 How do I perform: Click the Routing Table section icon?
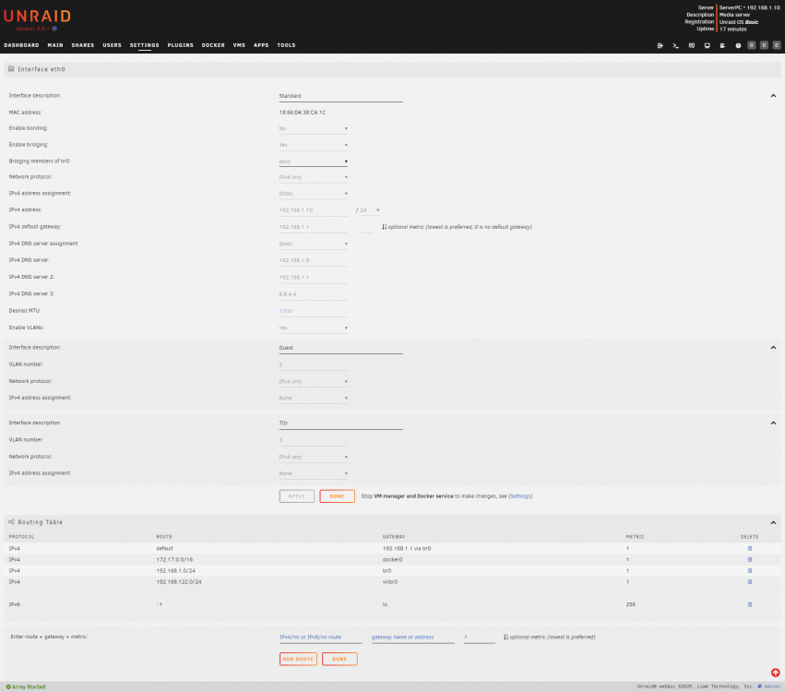pos(11,521)
